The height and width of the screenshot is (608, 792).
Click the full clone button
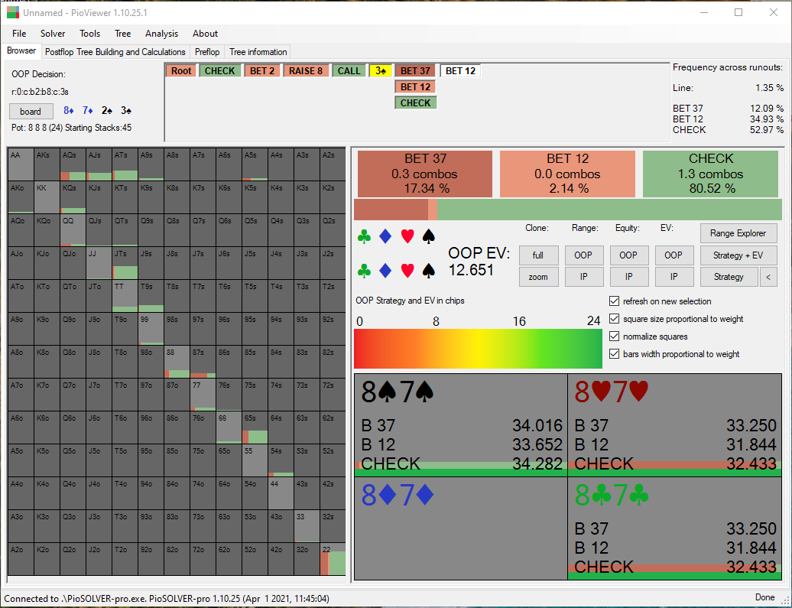point(538,255)
